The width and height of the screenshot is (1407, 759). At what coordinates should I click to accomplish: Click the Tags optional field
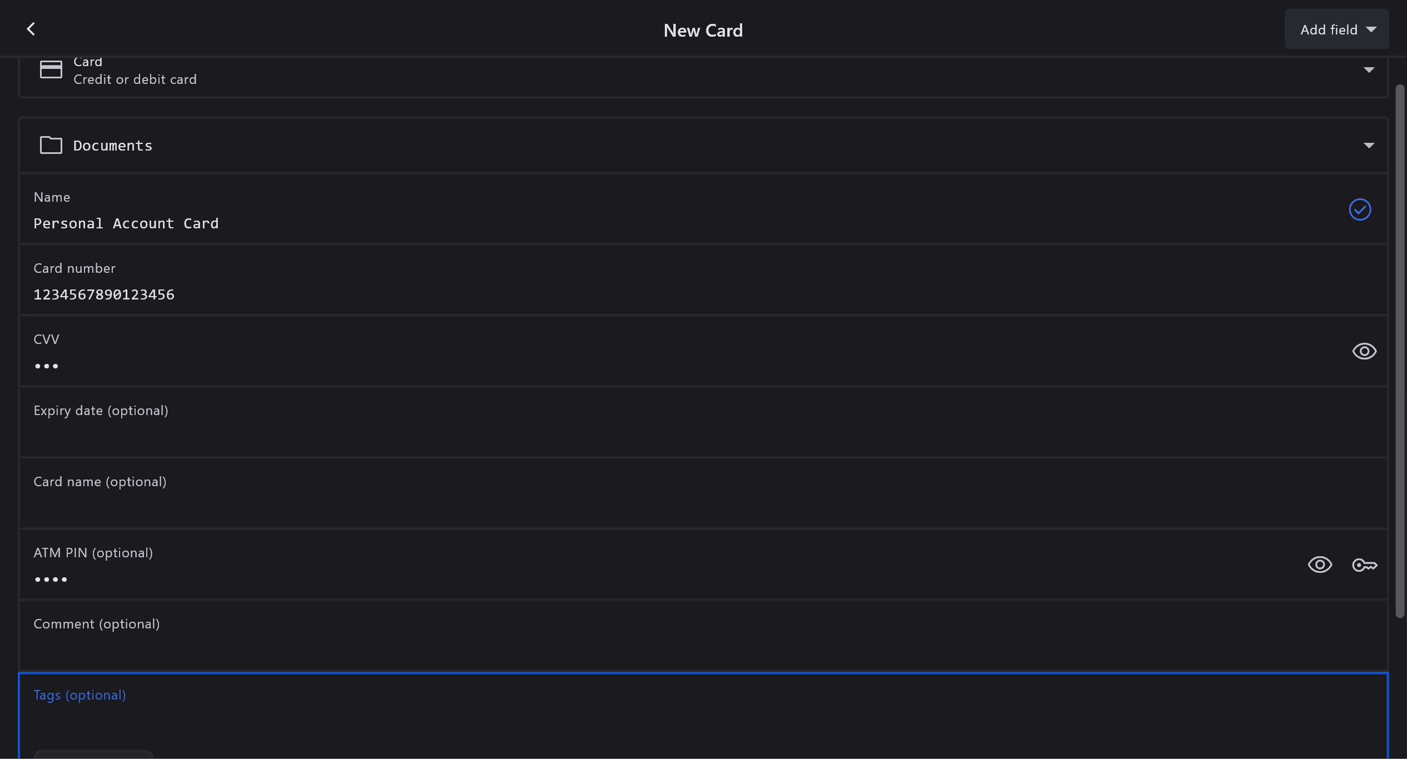click(x=667, y=717)
